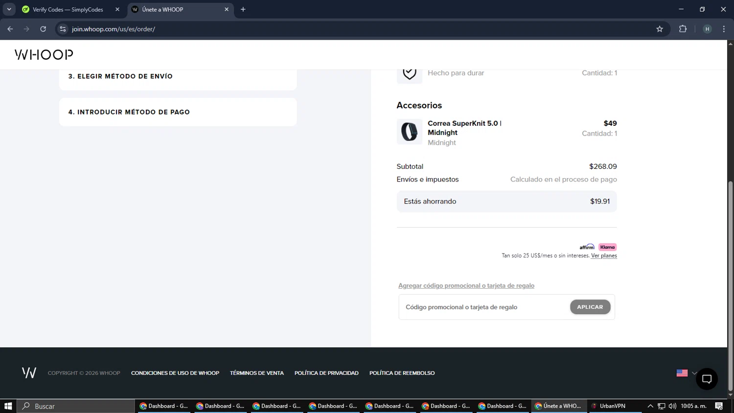This screenshot has height=413, width=734.
Task: Open Chrome extensions puzzle icon
Action: point(683,29)
